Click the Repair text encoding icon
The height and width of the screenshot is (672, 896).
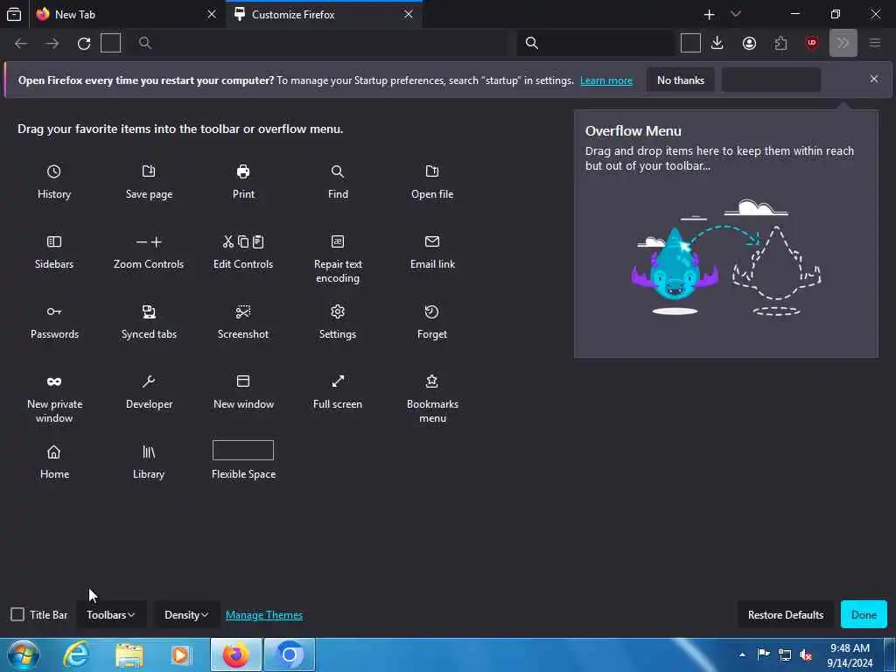[x=338, y=241]
